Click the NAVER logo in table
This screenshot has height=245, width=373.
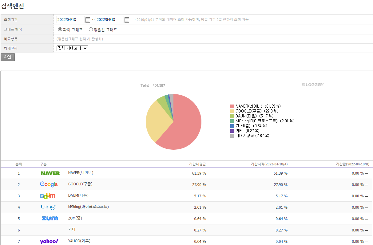(50, 173)
